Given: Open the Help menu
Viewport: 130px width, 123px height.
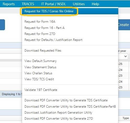Looking at the screenshot, I should [95, 4].
